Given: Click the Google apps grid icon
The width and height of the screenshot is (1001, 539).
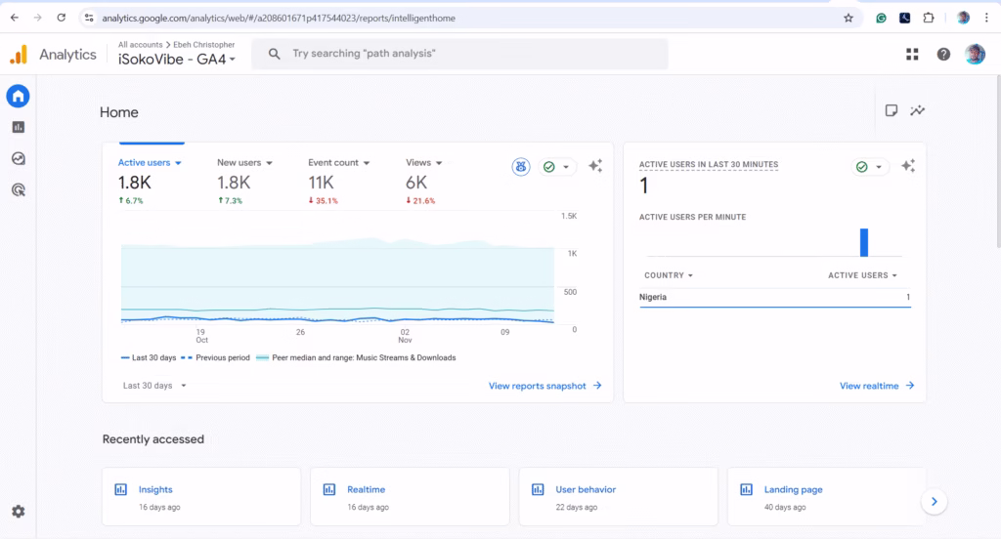Looking at the screenshot, I should pyautogui.click(x=912, y=55).
